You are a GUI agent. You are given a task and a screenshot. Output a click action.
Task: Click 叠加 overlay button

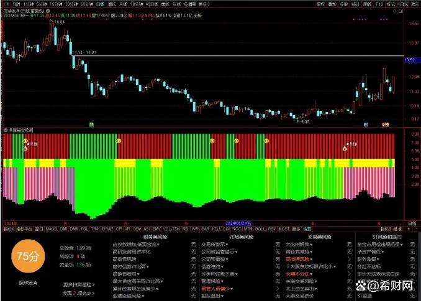pos(332,4)
